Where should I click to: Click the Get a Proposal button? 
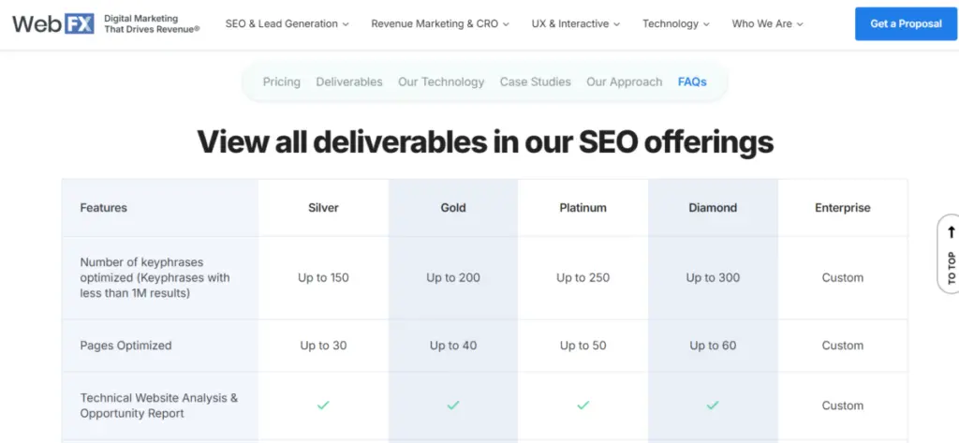[906, 23]
